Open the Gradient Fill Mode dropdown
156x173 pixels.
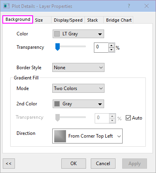(78, 88)
